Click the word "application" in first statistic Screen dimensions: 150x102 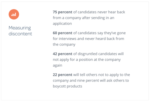click(x=62, y=24)
